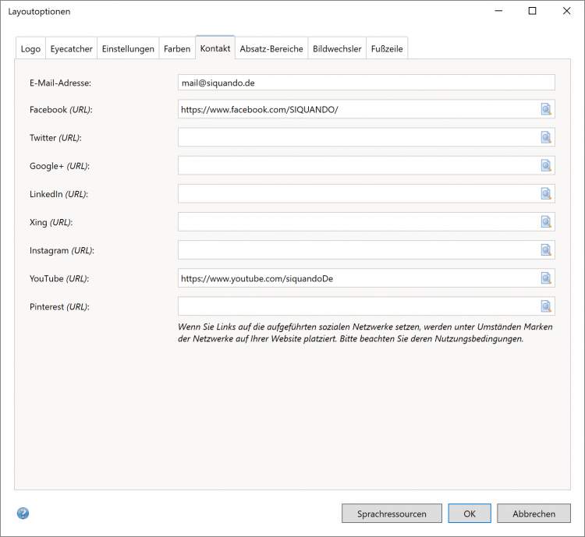Open the Eyecatcher tab
The height and width of the screenshot is (537, 585).
tap(71, 48)
